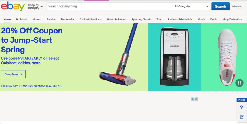Click the 20% Off Coupon headline
The width and height of the screenshot is (247, 124).
point(32,40)
